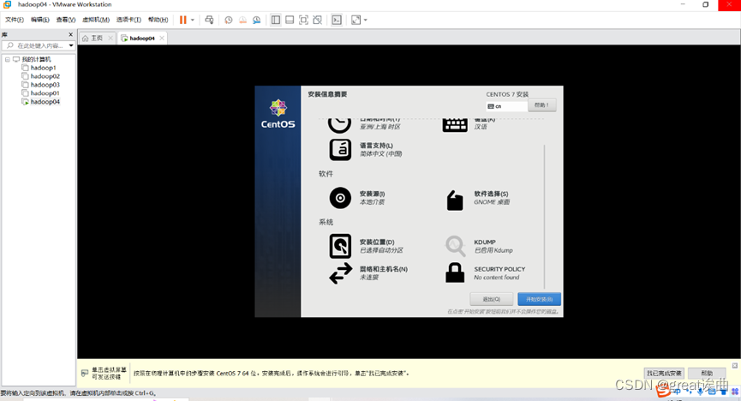Click the 退出(Q) quit button
Image resolution: width=741 pixels, height=401 pixels.
pos(492,299)
